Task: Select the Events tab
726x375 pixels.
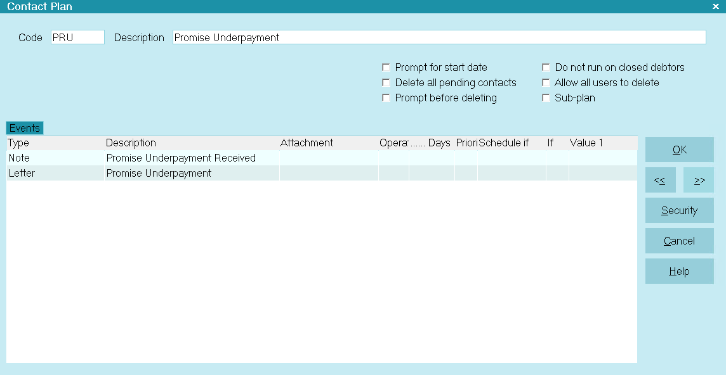Action: tap(25, 128)
